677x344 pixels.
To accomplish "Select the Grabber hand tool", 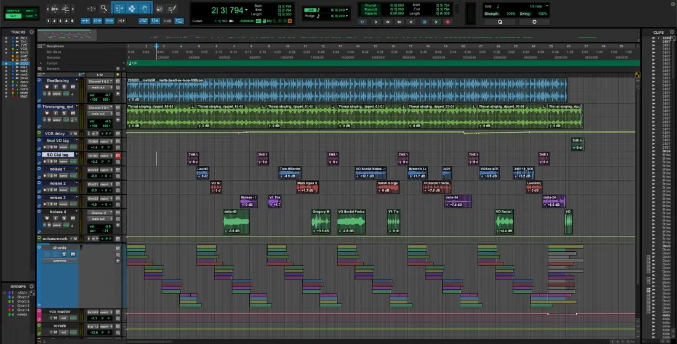I will (x=145, y=9).
